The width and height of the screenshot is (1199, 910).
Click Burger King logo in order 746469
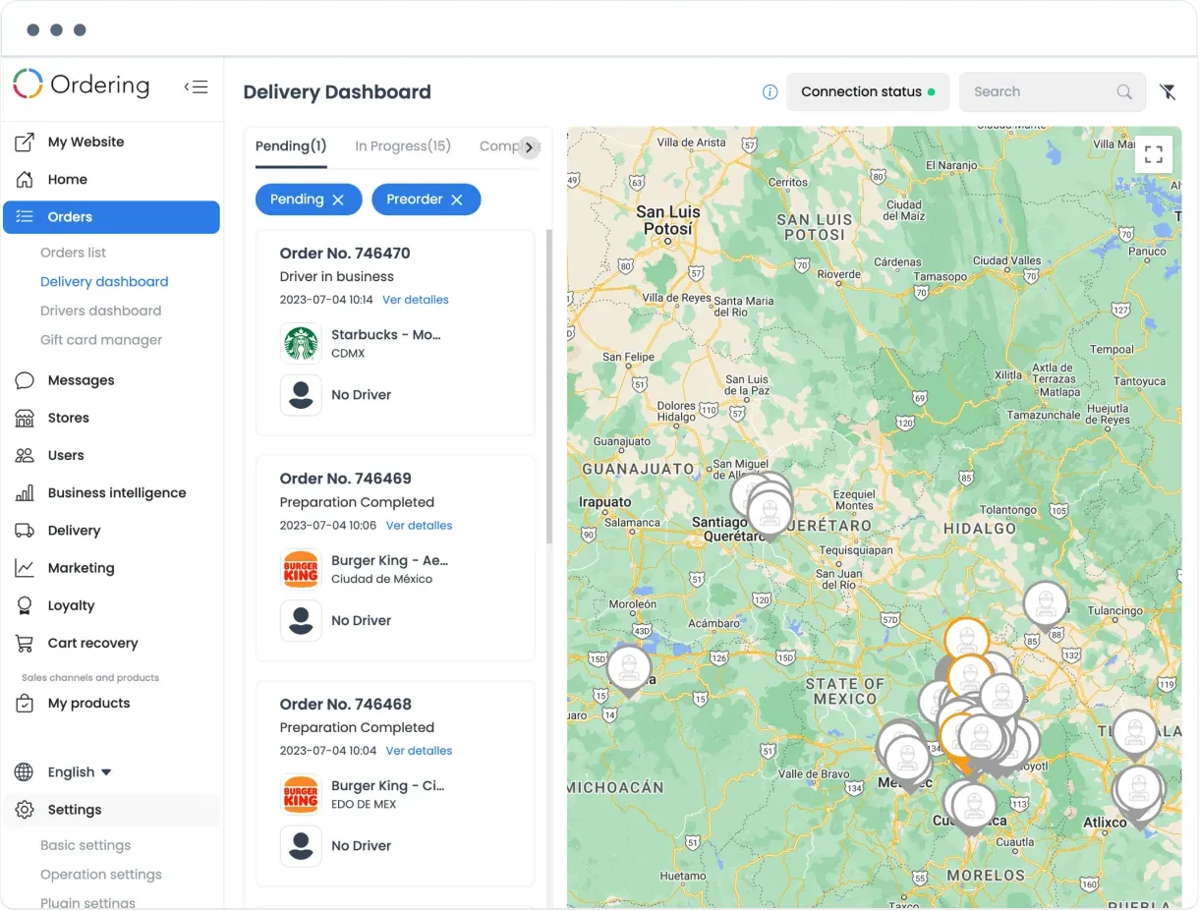pyautogui.click(x=301, y=569)
